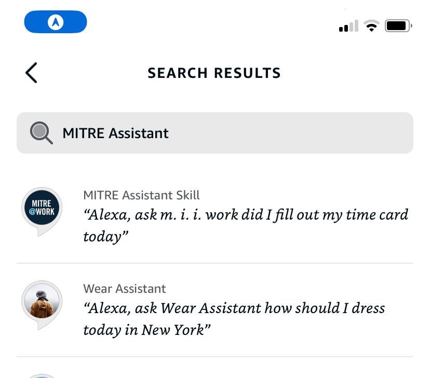
Task: Click the words "New York" in Wear phrase
Action: (172, 330)
